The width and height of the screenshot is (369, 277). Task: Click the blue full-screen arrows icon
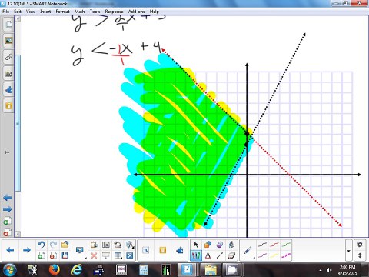tap(130, 255)
